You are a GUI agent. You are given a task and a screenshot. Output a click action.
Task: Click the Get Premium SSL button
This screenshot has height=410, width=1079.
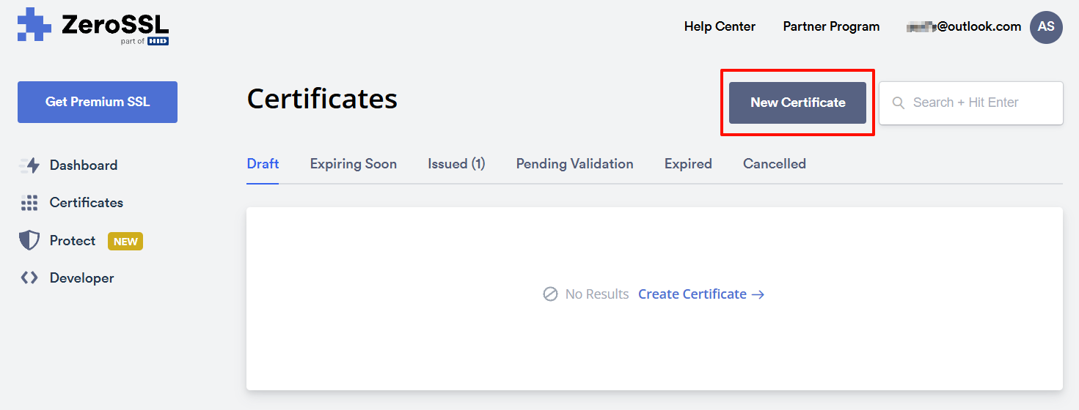(x=98, y=102)
